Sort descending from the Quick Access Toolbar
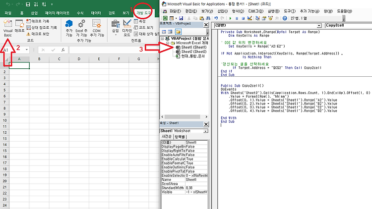 coord(44,4)
